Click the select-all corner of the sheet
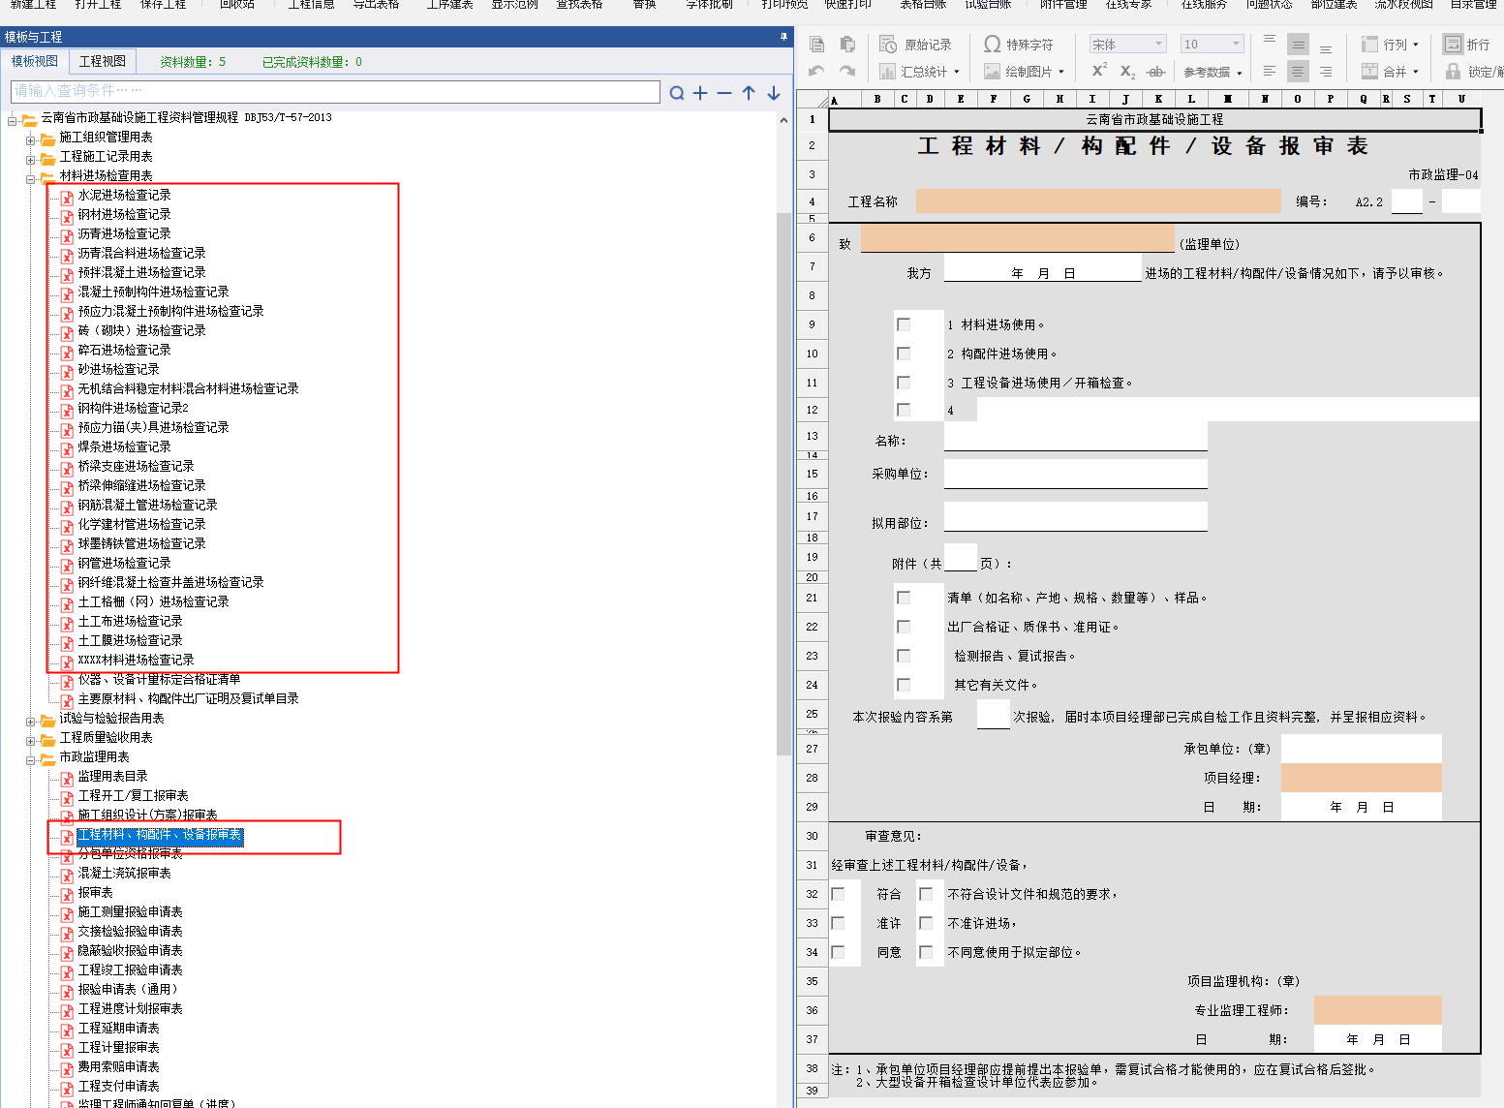The width and height of the screenshot is (1504, 1108). (813, 99)
